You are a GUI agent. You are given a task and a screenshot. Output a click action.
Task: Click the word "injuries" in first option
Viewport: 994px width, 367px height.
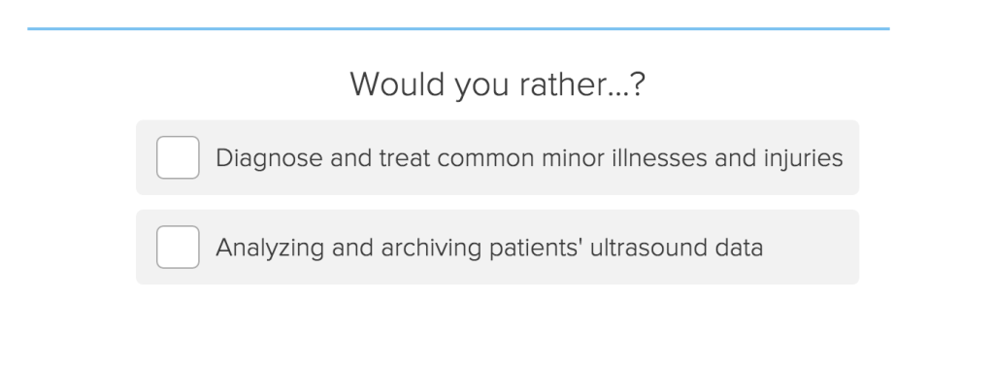(803, 158)
